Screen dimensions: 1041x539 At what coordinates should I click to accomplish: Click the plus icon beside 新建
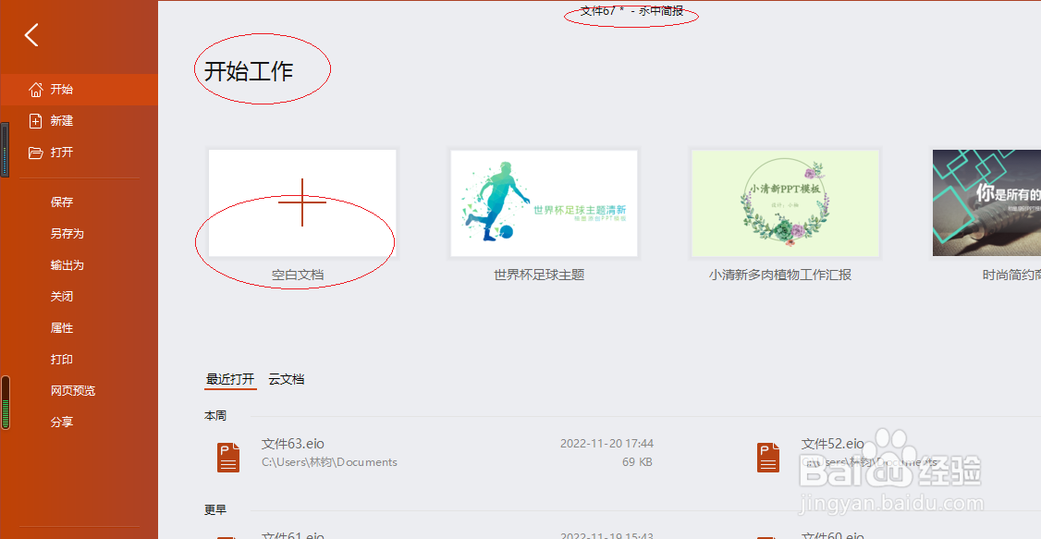(x=36, y=121)
